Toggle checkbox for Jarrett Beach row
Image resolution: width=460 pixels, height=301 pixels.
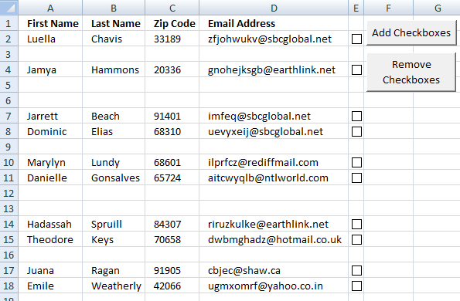coord(356,117)
